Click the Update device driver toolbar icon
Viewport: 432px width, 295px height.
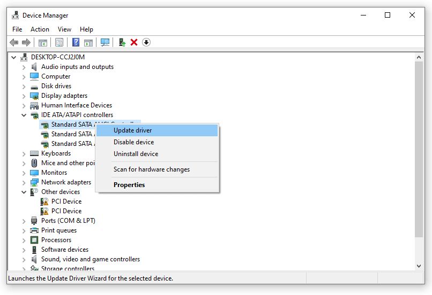click(x=122, y=42)
